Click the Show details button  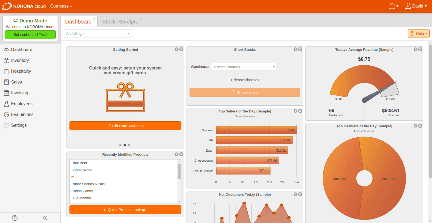click(x=245, y=92)
